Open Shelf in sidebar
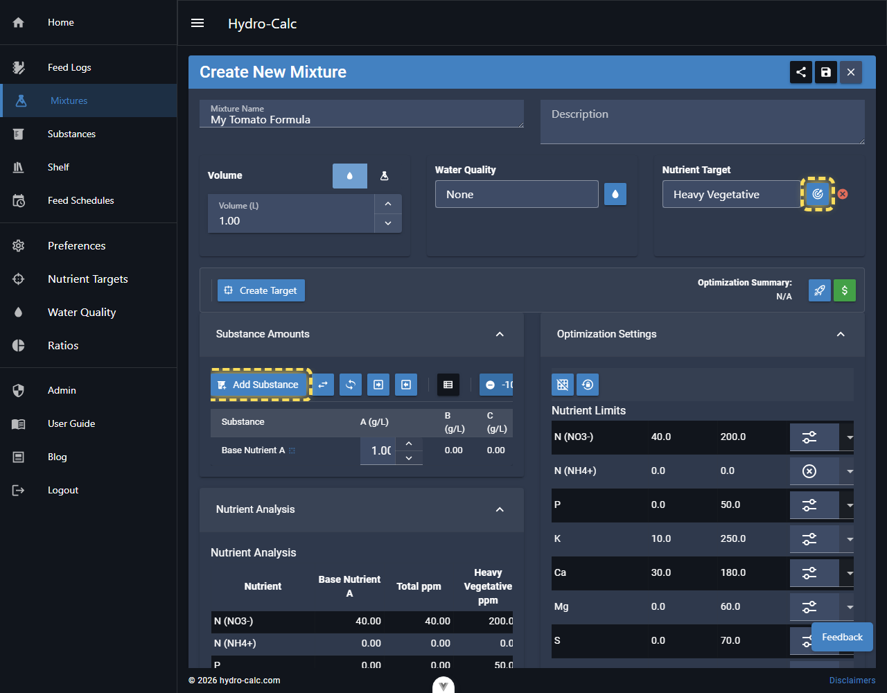This screenshot has width=887, height=693. [x=89, y=167]
